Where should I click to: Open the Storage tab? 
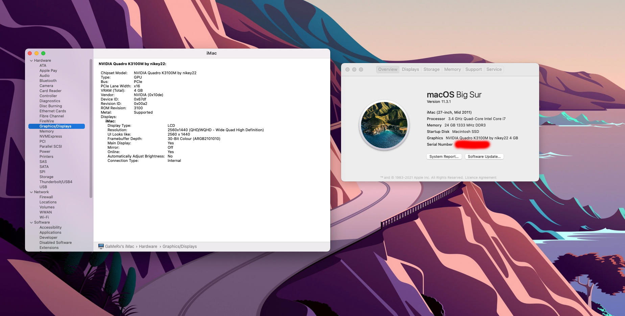click(432, 69)
